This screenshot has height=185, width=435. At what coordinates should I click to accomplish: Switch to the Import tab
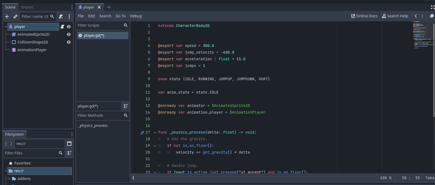tap(27, 7)
